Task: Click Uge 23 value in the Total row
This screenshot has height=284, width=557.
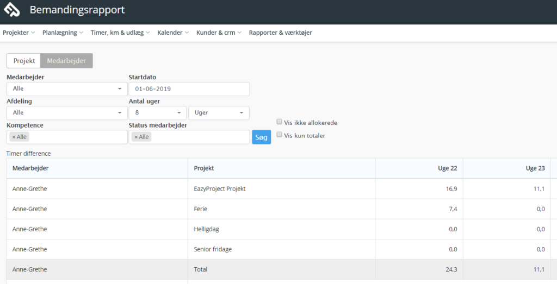Action: click(539, 269)
